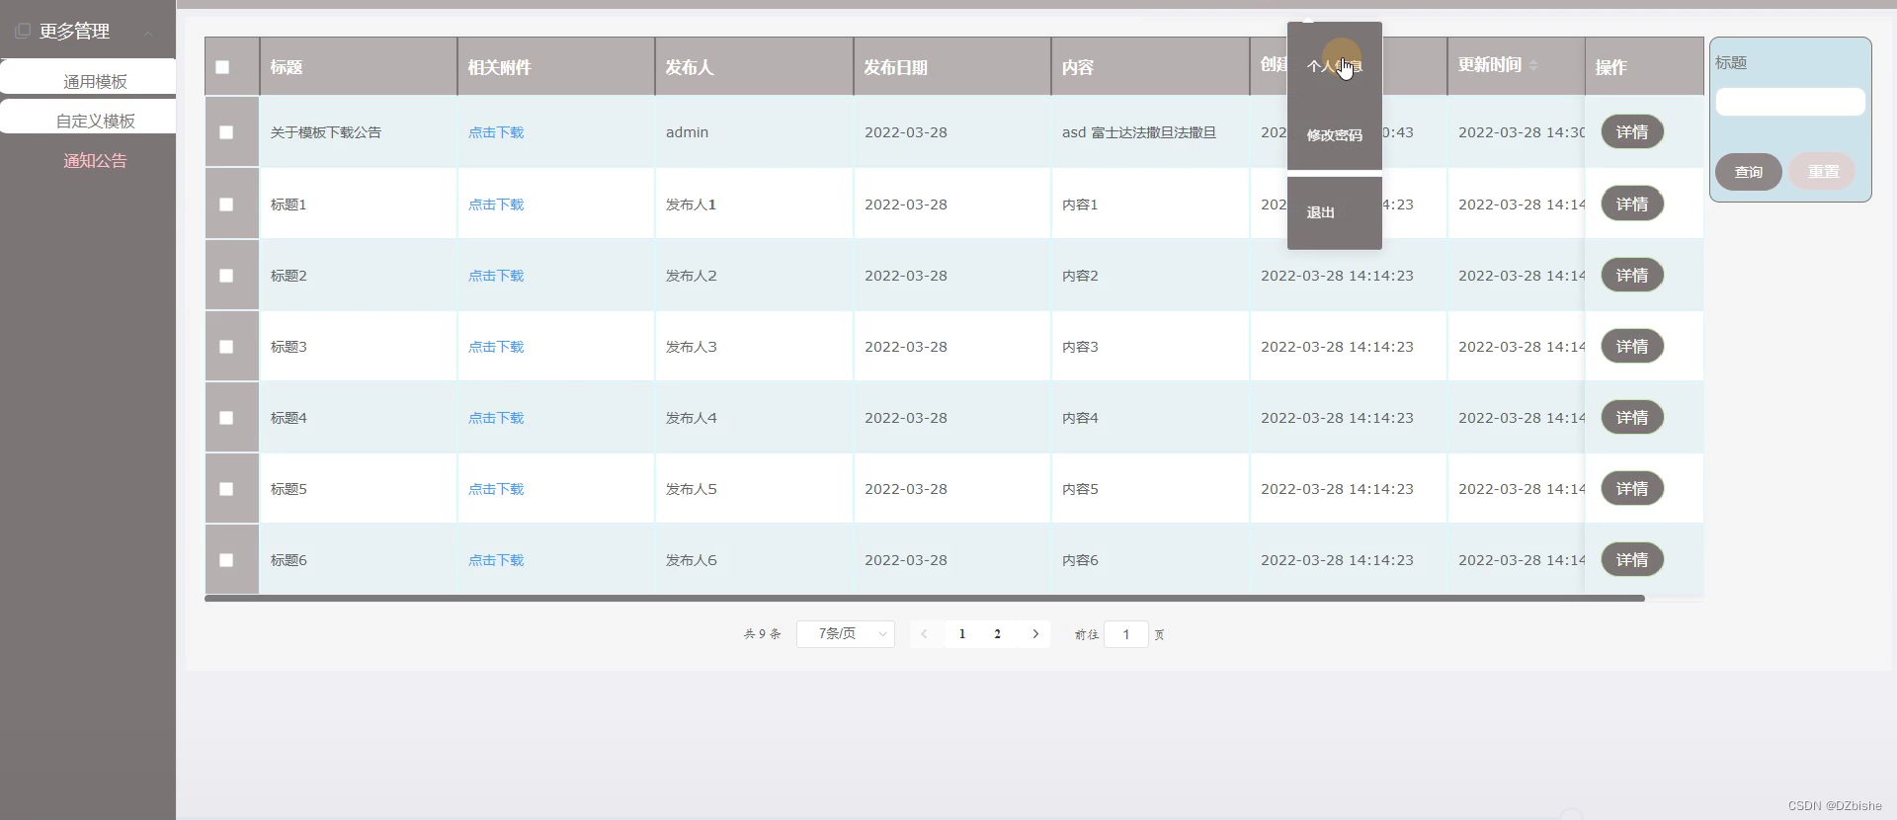
Task: Check the row for 标题2
Action: point(226,276)
